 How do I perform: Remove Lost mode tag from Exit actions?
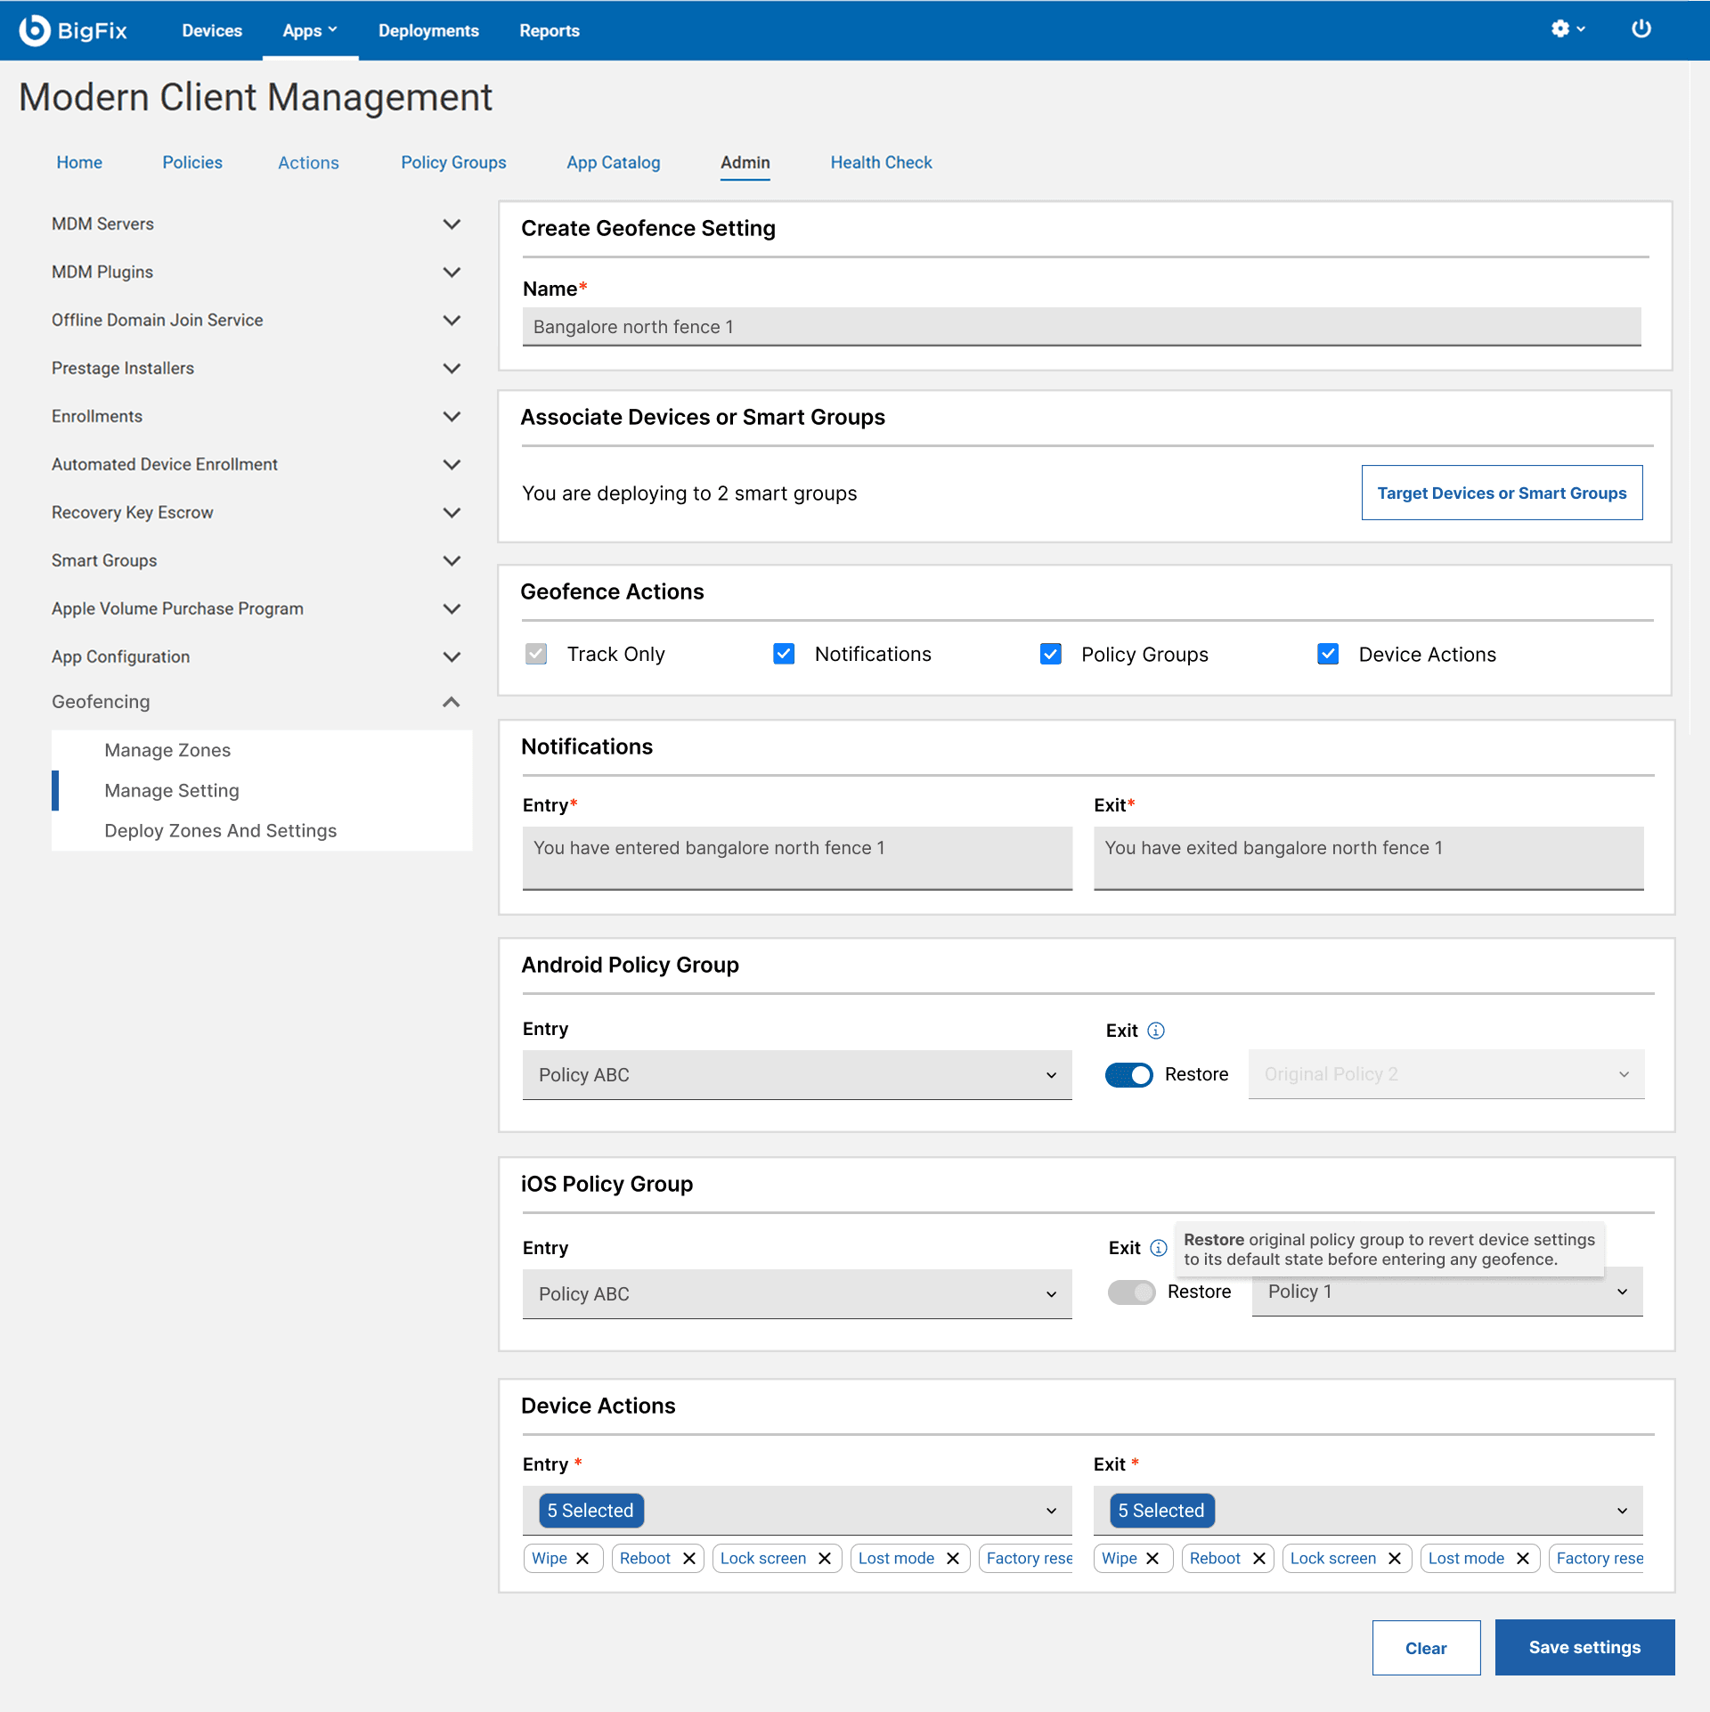(x=1523, y=1558)
